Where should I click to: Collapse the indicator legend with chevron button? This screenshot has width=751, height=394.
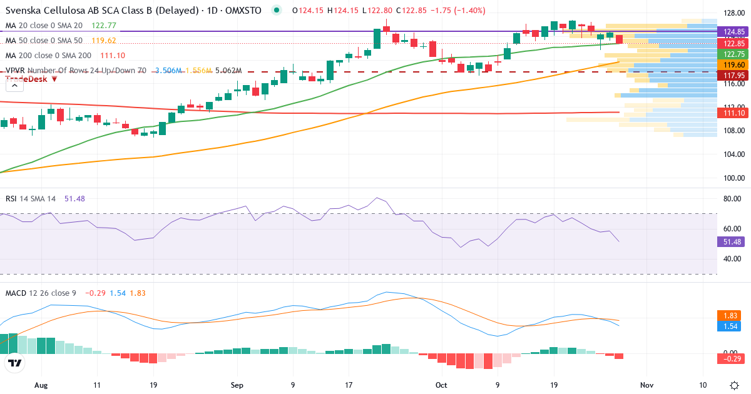pos(14,87)
